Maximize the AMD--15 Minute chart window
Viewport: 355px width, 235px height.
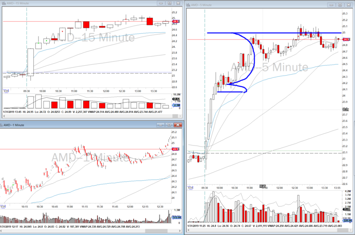169,3
